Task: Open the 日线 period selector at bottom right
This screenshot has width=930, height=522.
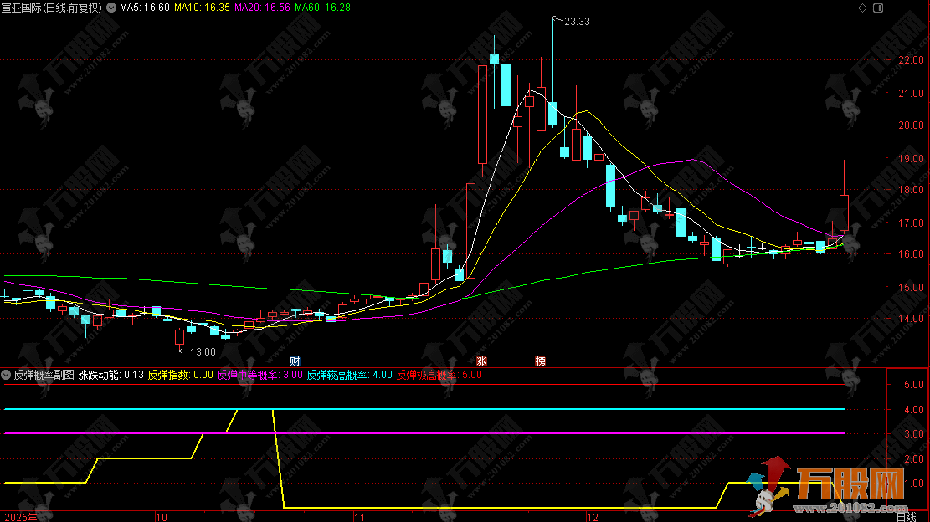Action: tap(907, 515)
